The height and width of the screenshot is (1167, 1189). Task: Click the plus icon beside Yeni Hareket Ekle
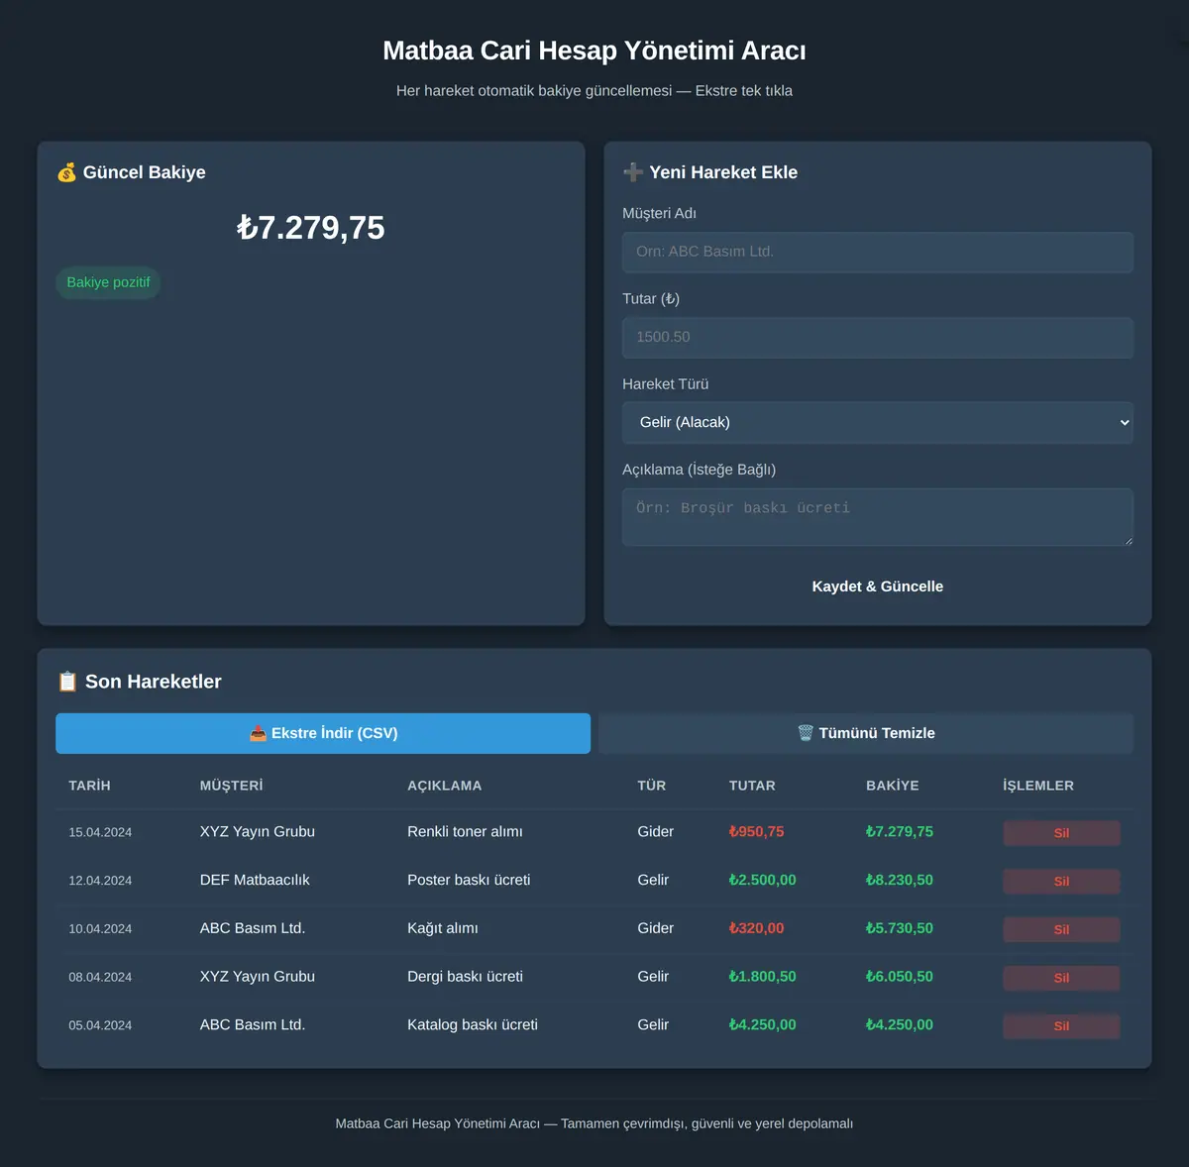tap(633, 172)
